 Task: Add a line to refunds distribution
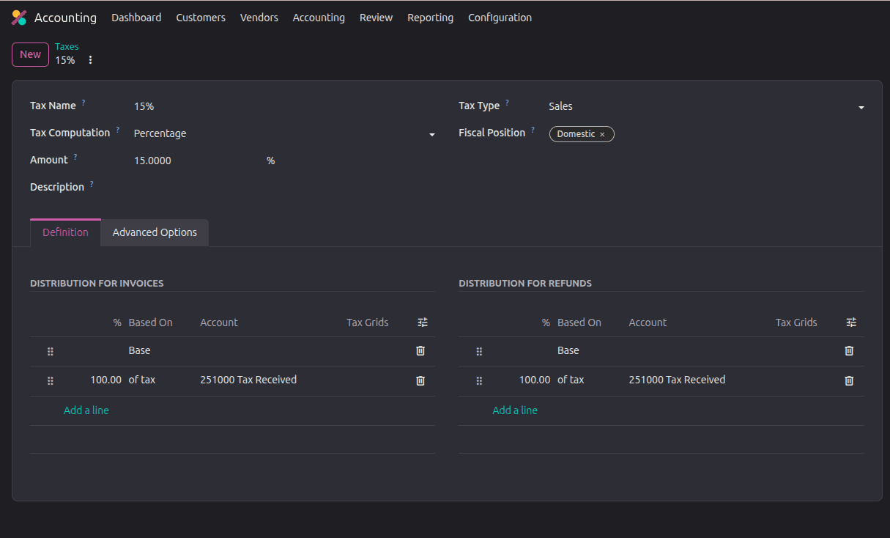(515, 410)
